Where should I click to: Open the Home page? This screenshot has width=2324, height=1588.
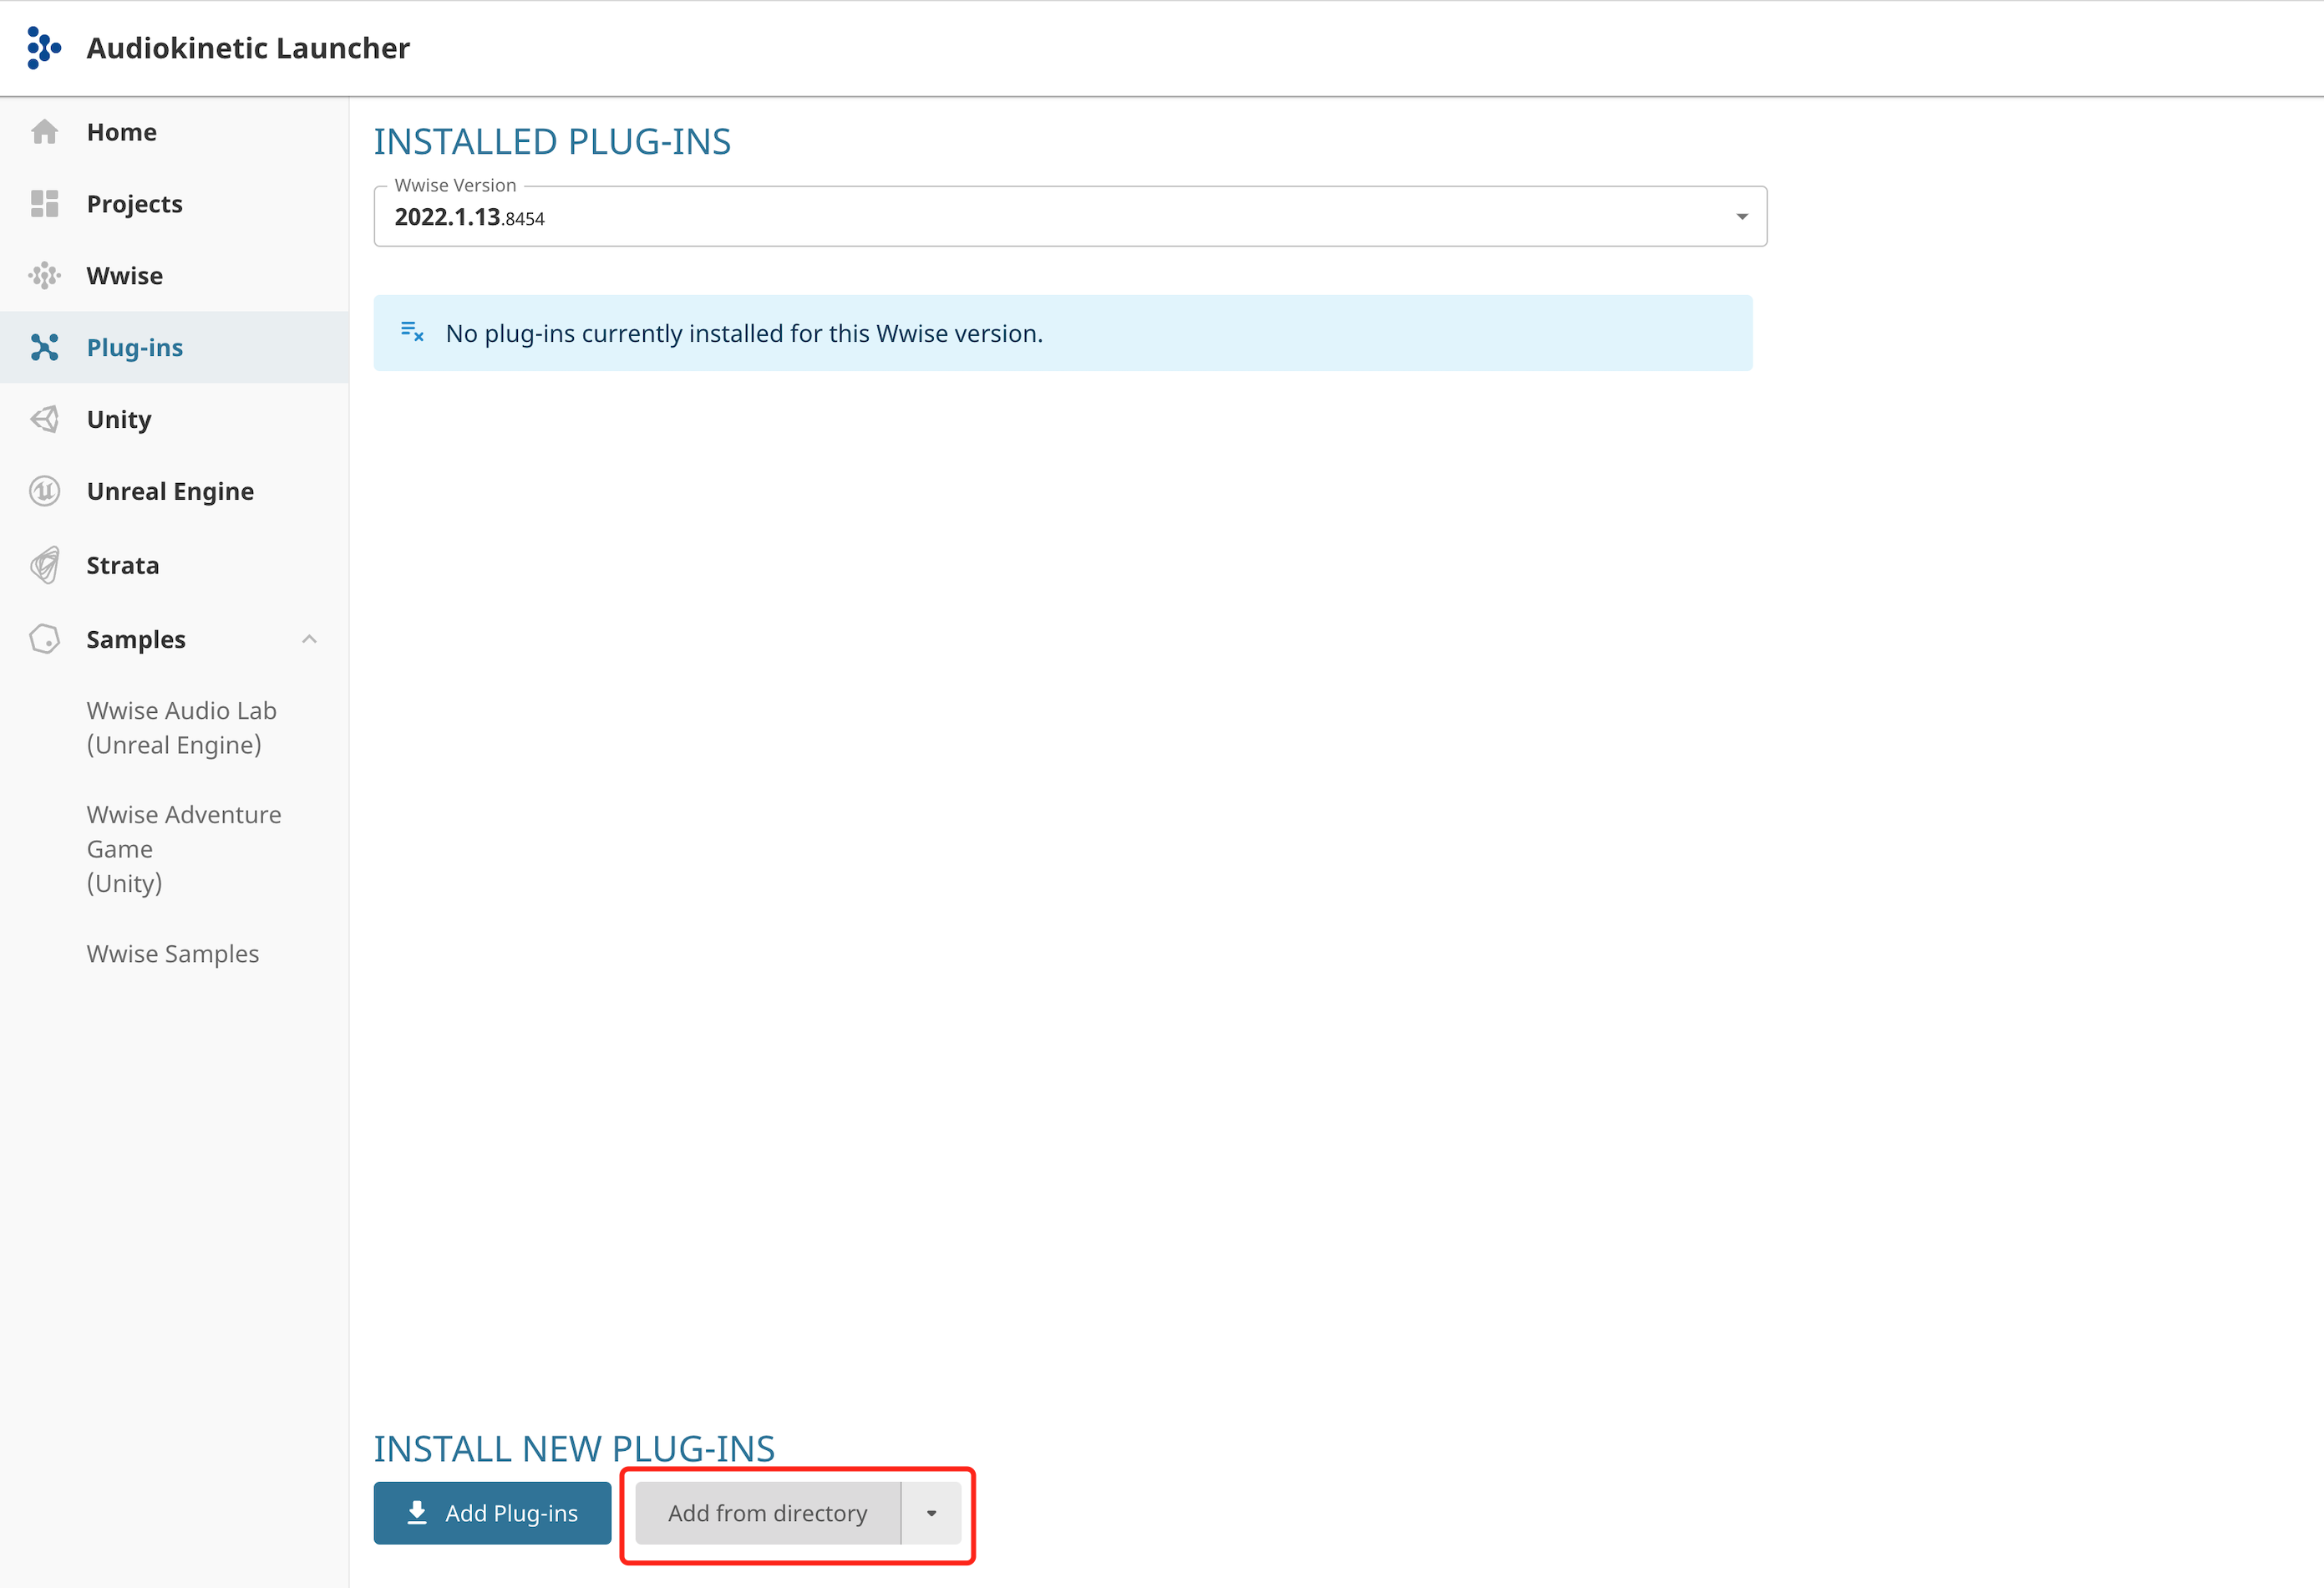(x=174, y=132)
